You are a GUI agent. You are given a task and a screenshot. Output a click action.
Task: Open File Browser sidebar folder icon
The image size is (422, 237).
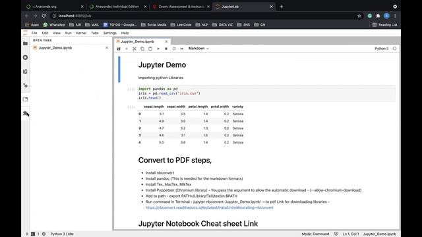pyautogui.click(x=25, y=43)
